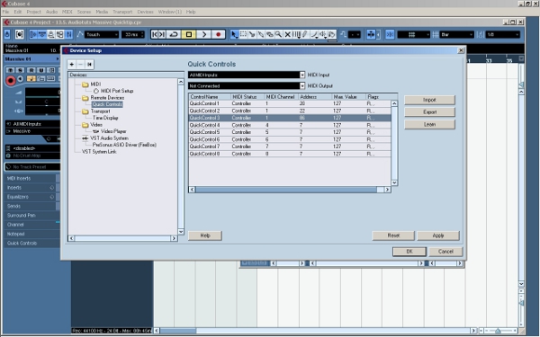Viewport: 540px width, 337px height.
Task: Toggle Show Inspector toolbar button
Action: [33, 34]
